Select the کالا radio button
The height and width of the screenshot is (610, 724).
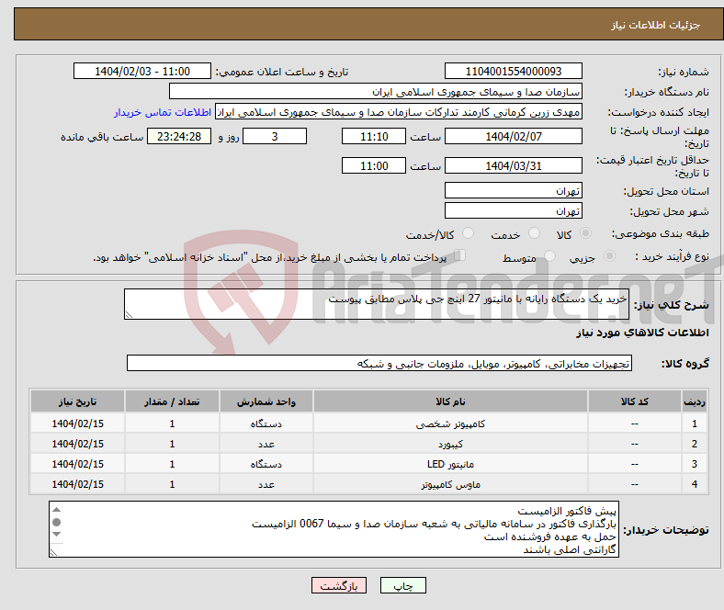pos(585,233)
